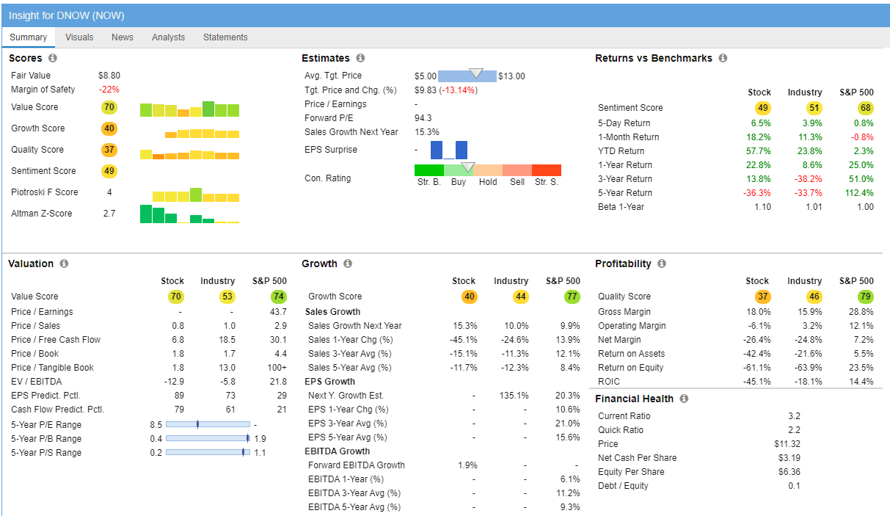Click the Margin of Safety -22% value
Screen dimensions: 890x516
[109, 90]
